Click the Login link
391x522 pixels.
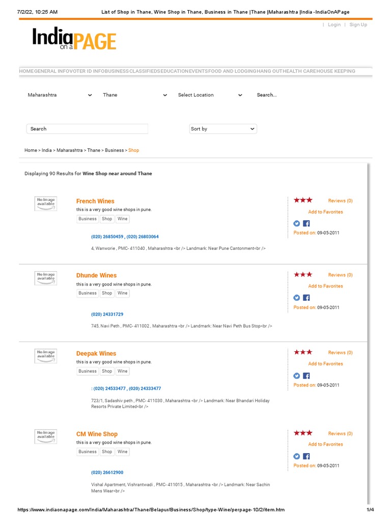click(334, 24)
